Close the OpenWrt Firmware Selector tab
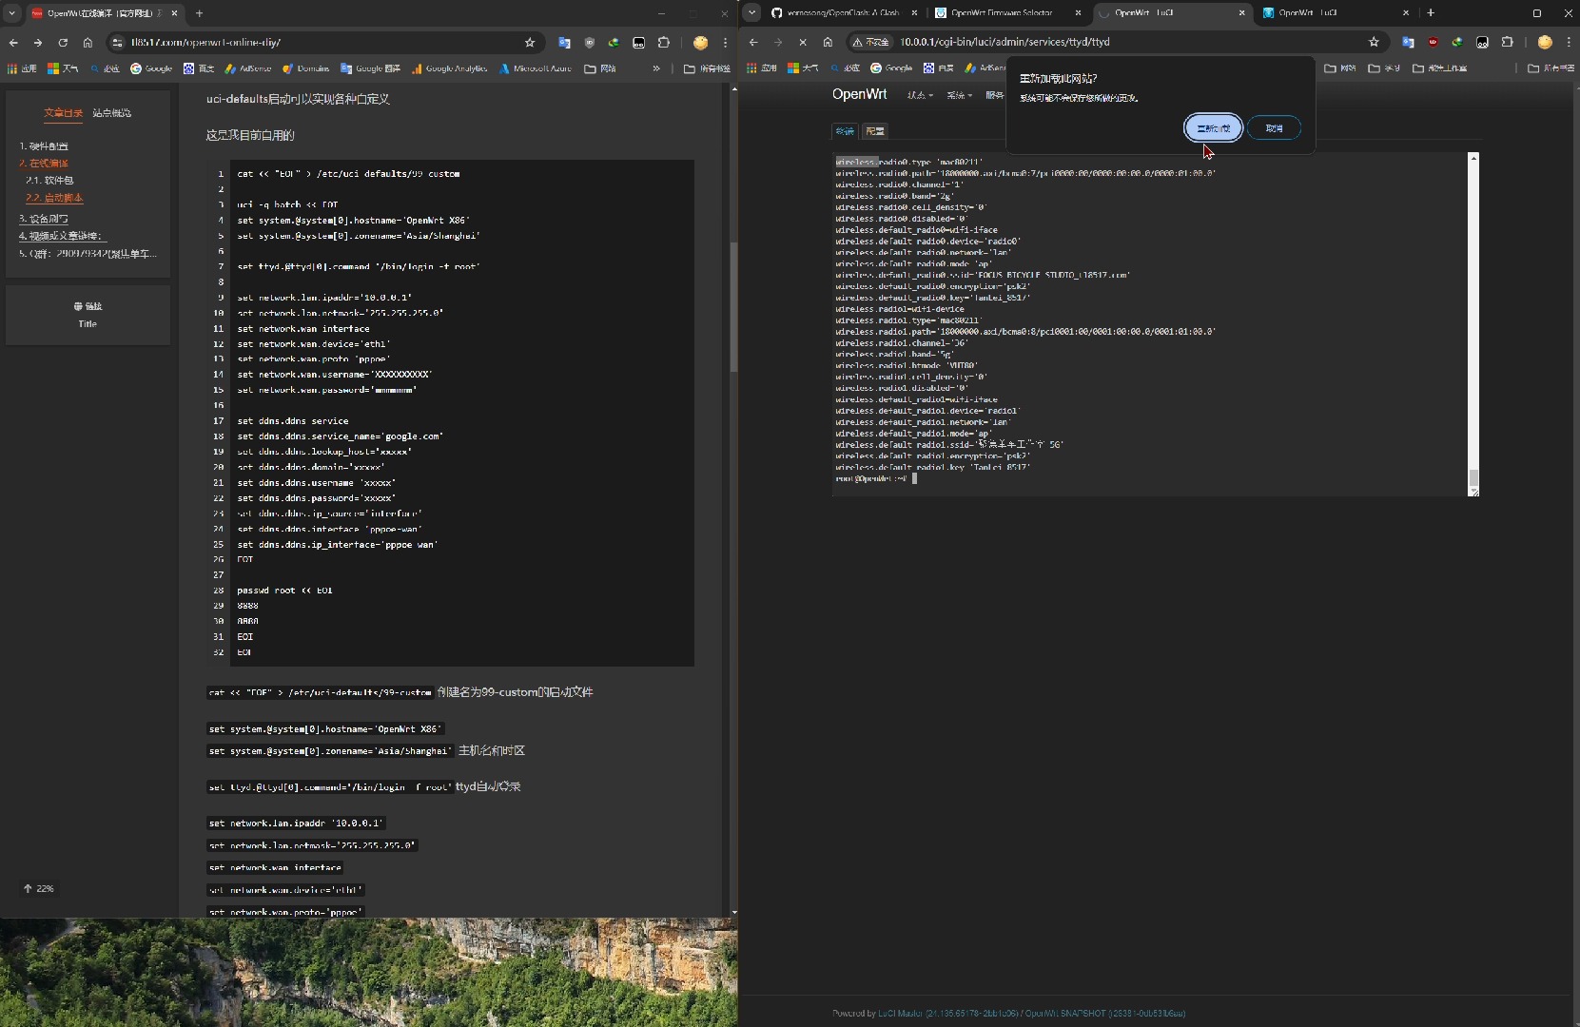Image resolution: width=1580 pixels, height=1027 pixels. coord(1078,12)
